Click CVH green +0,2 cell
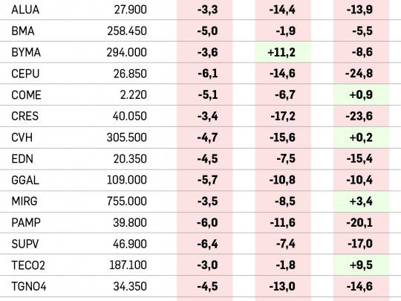This screenshot has height=301, width=401. (361, 137)
